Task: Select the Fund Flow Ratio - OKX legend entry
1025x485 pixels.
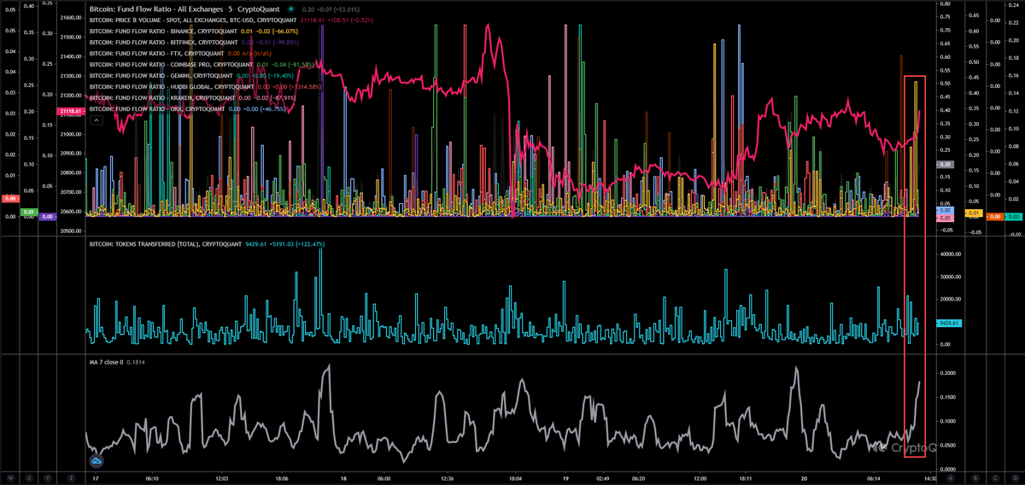Action: pyautogui.click(x=158, y=108)
